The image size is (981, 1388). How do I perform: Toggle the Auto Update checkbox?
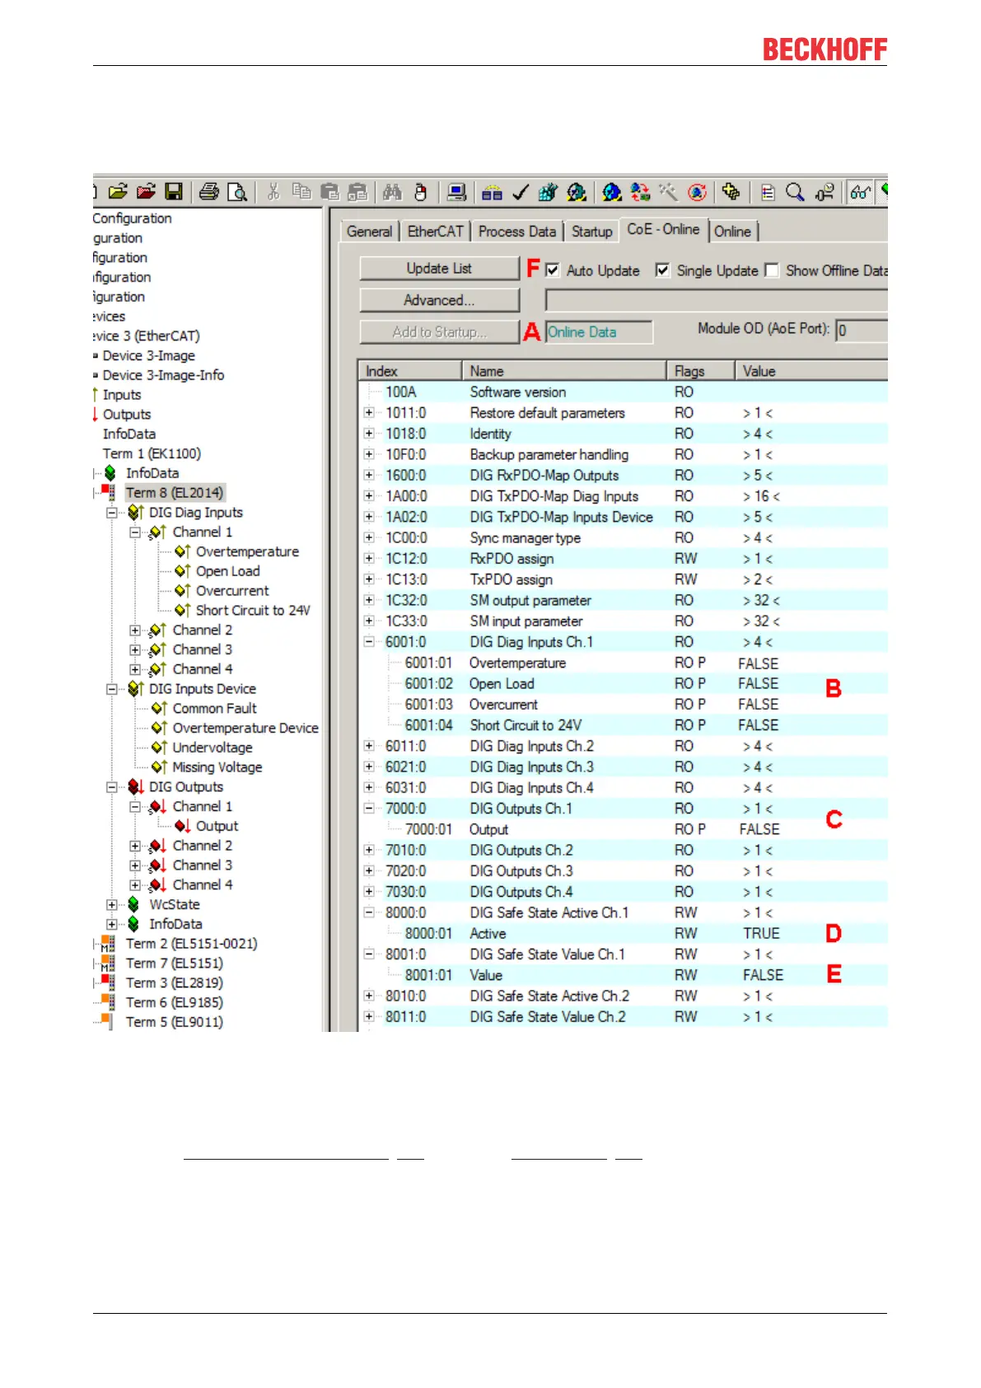[553, 270]
